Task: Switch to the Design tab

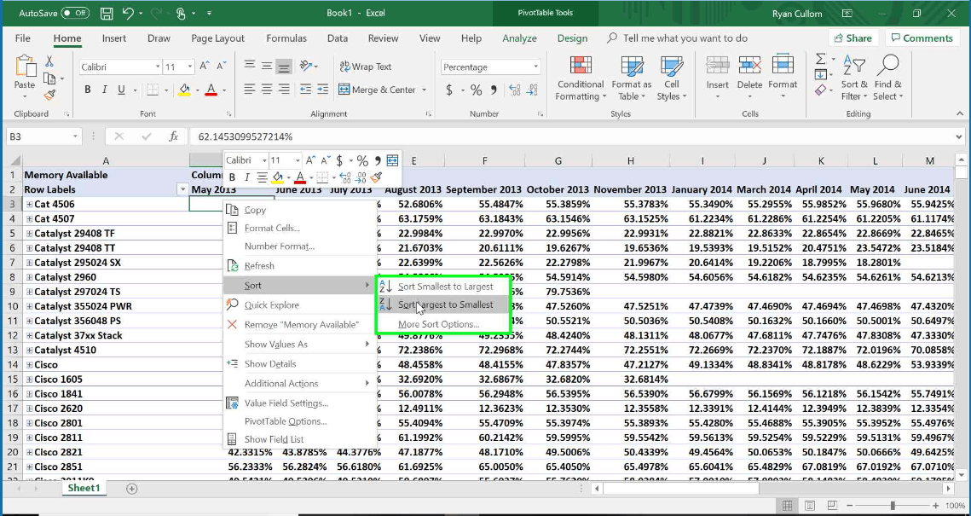Action: (572, 38)
